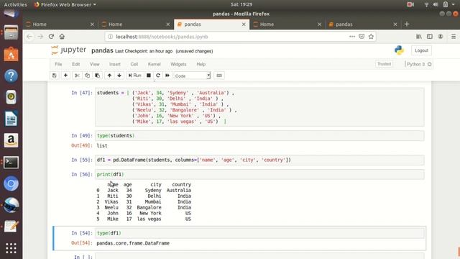Save page to Pocket
The image size is (460, 259).
pos(362,37)
